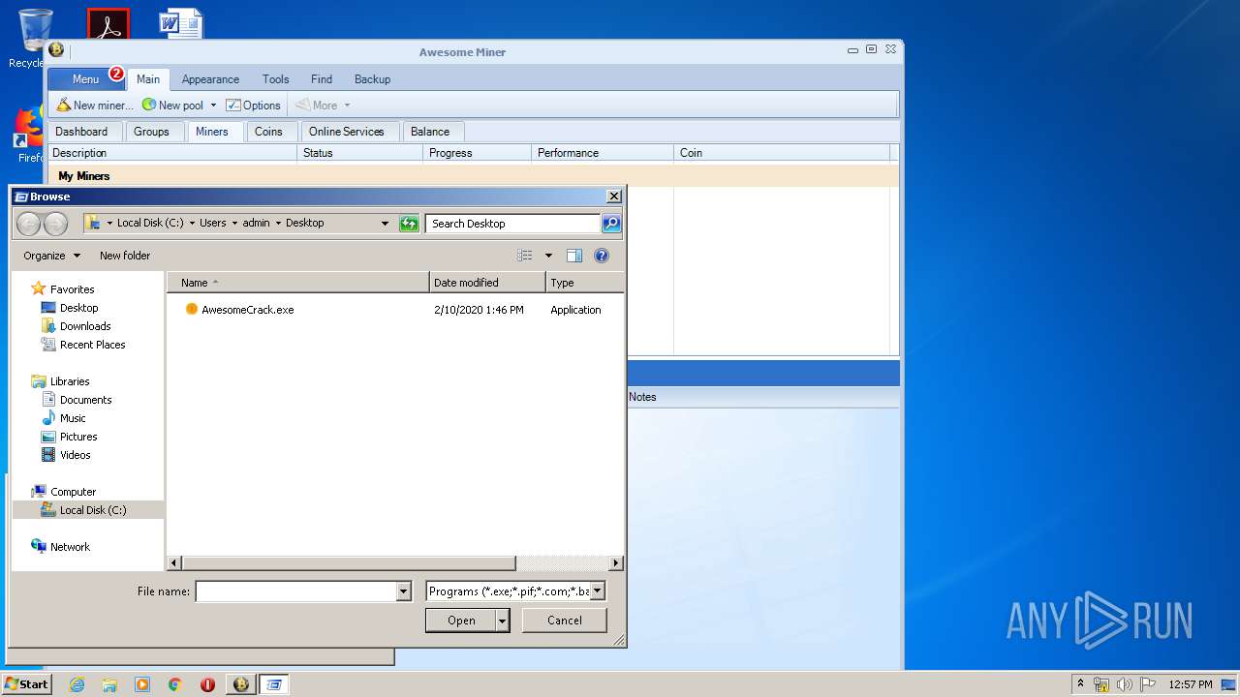Select Documents library
The image size is (1240, 697).
[85, 400]
